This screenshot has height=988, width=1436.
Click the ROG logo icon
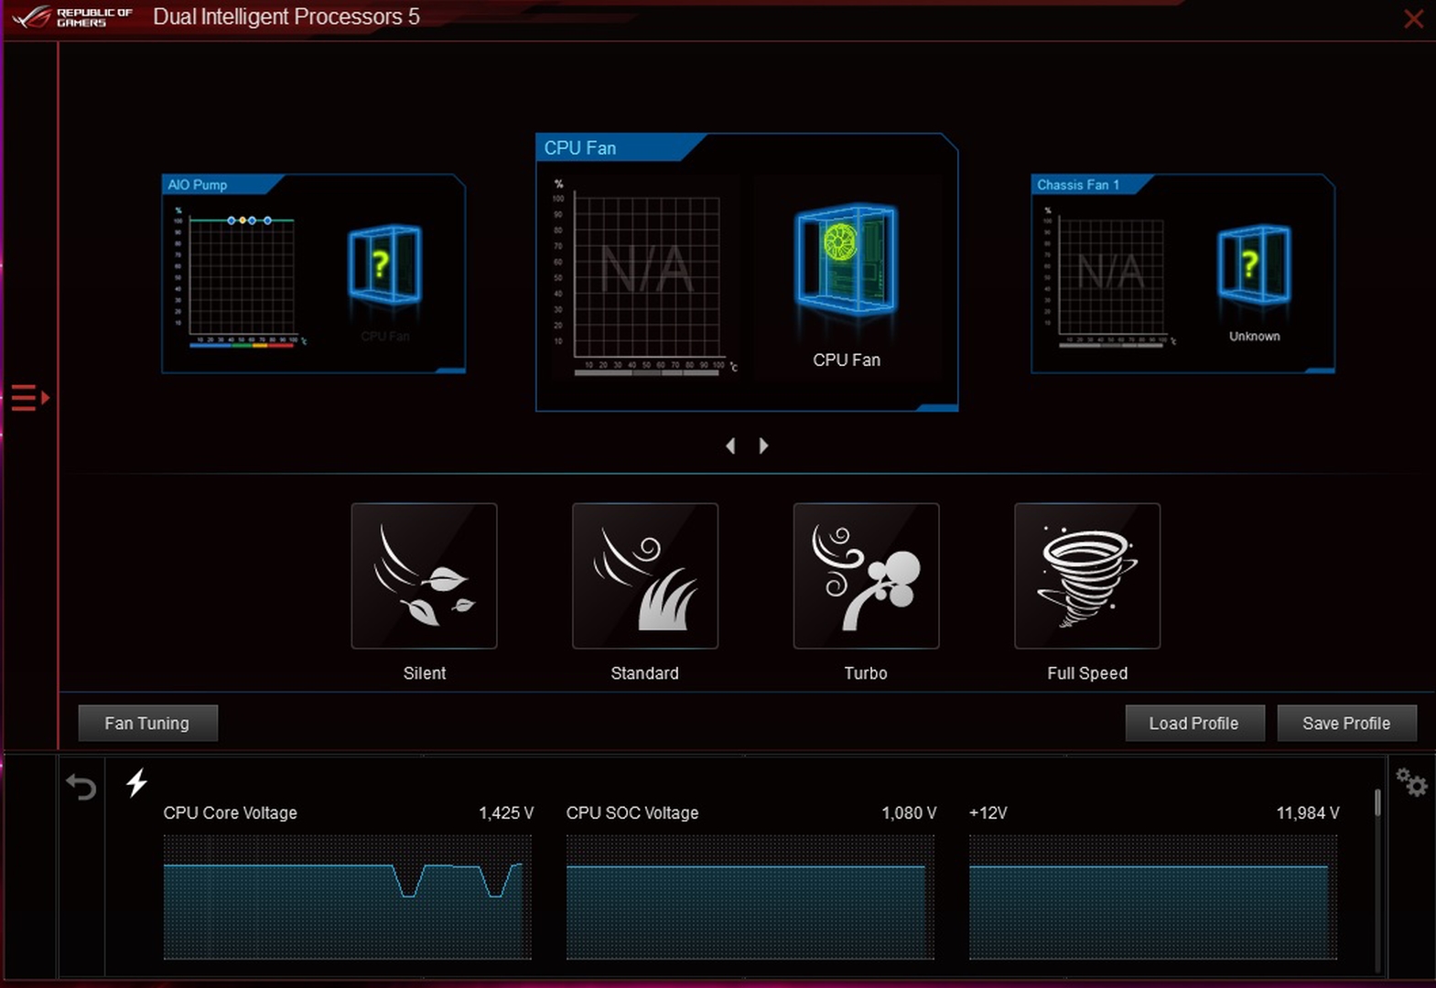click(x=33, y=16)
